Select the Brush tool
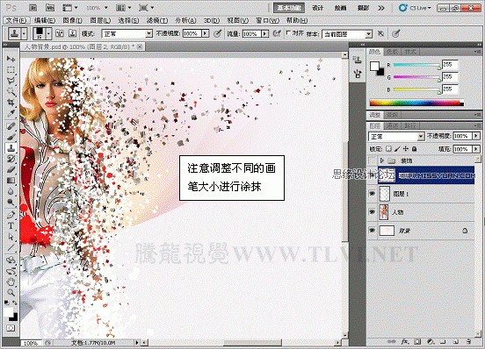 pyautogui.click(x=11, y=137)
